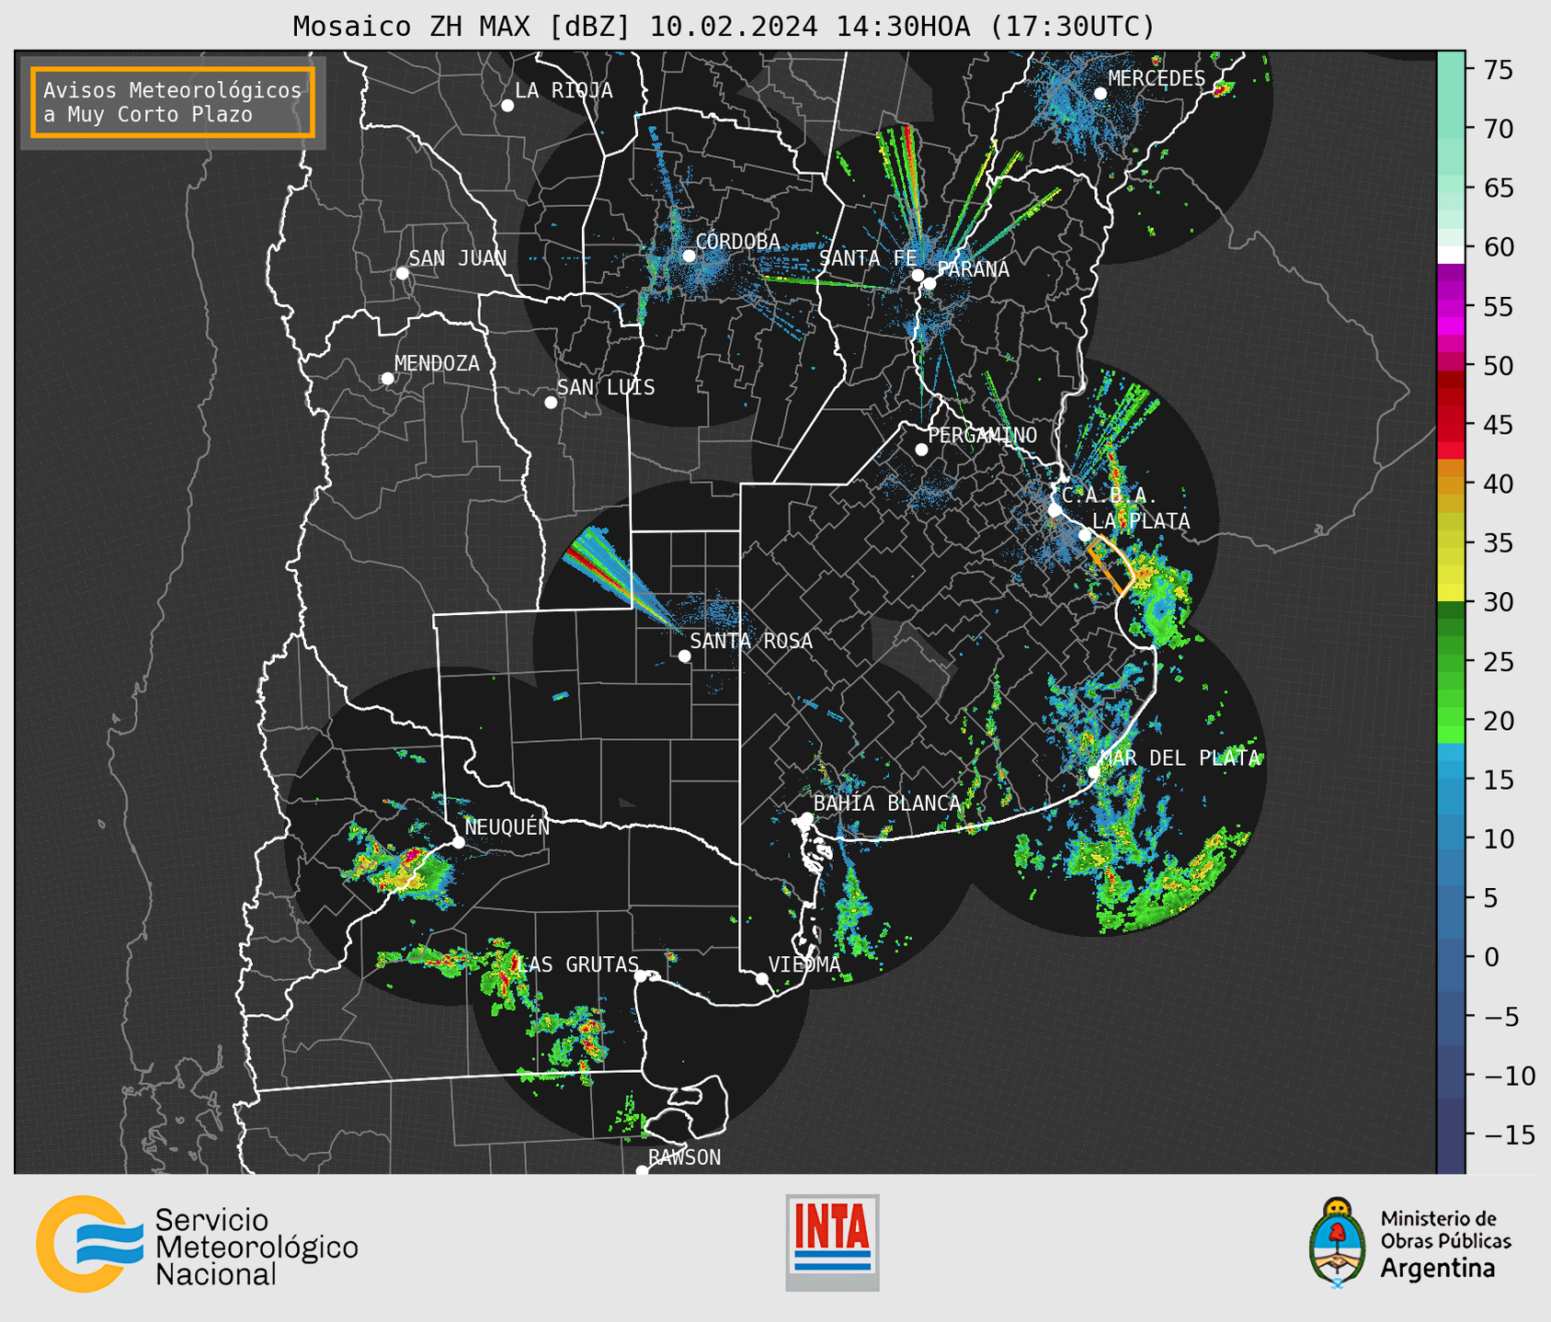Click the SAN LUIS city marker dot
The height and width of the screenshot is (1322, 1551).
pos(551,403)
